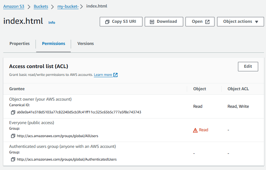Click Object owner (your AWS account) label
Viewport: 266px width, 170px height.
(40, 99)
